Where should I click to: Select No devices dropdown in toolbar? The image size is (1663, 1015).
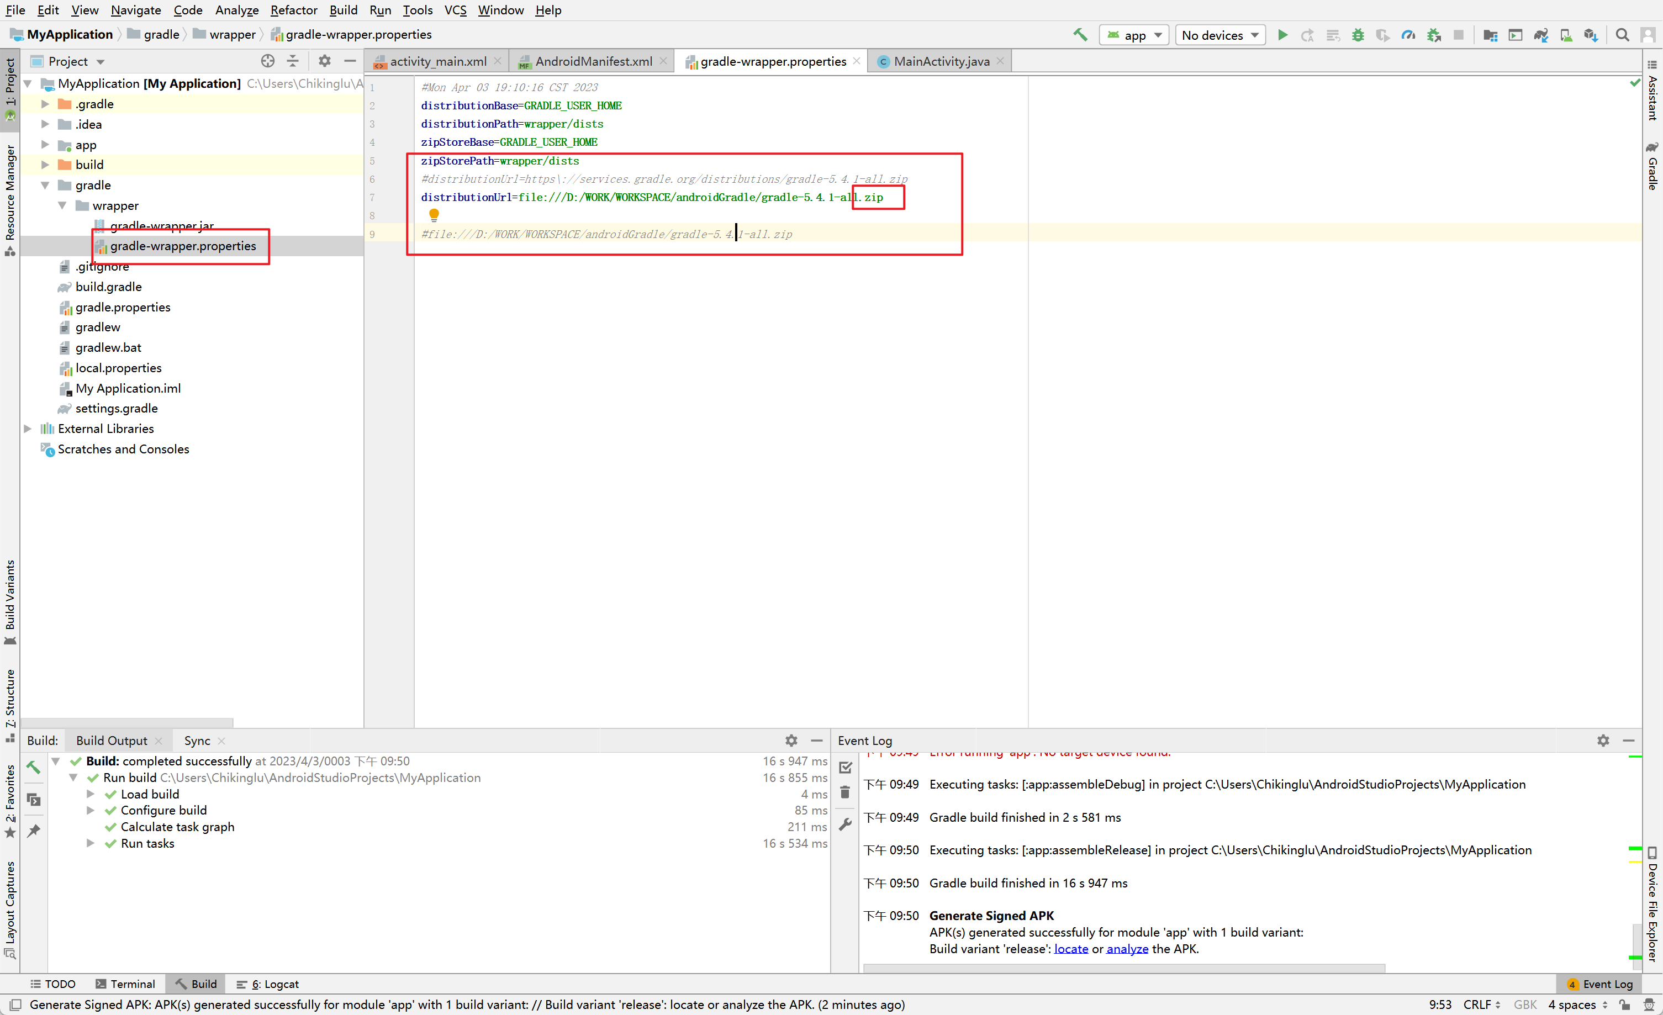pyautogui.click(x=1216, y=34)
